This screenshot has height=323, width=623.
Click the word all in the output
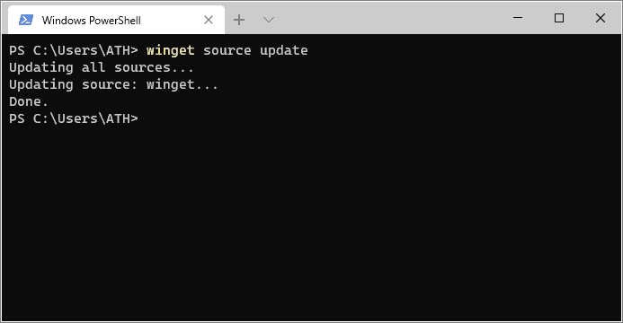tap(93, 68)
